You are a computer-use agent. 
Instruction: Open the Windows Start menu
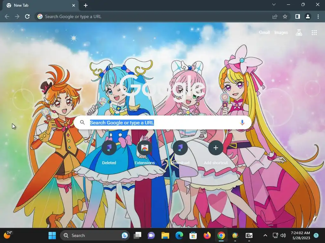(x=52, y=235)
